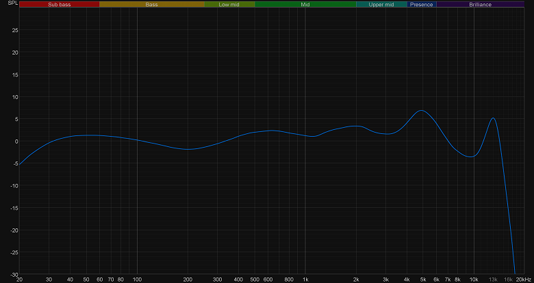Choose the Presence band header
The image size is (534, 283).
422,4
